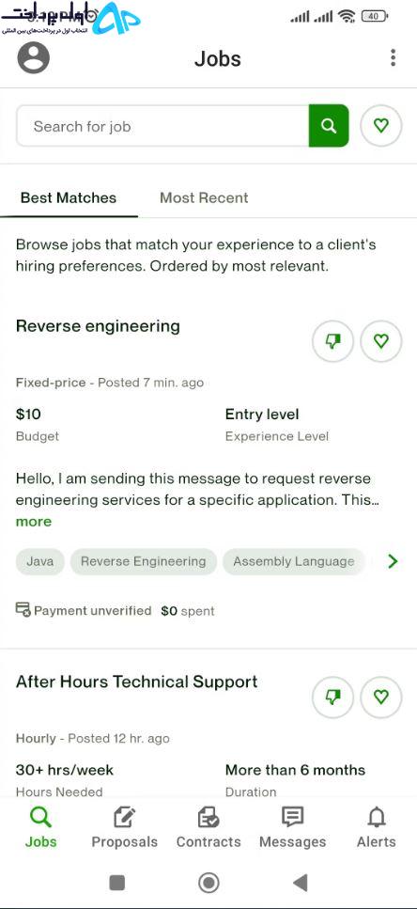This screenshot has height=909, width=417.
Task: Dislike the Reverse engineering job
Action: click(332, 341)
